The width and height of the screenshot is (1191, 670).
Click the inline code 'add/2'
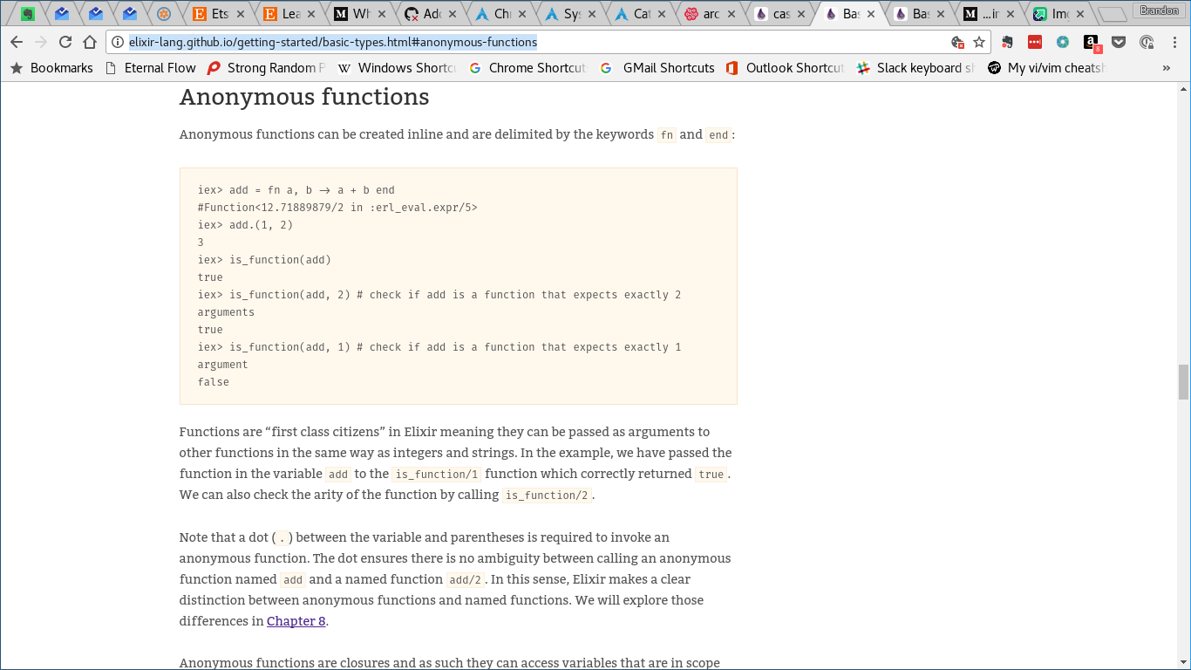click(466, 580)
